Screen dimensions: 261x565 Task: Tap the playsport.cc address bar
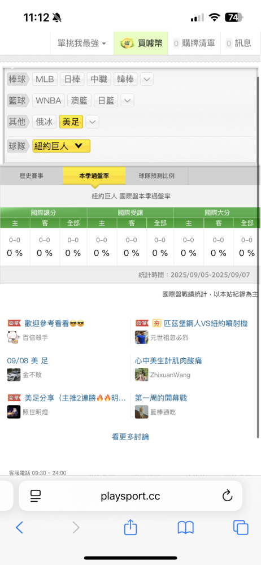tap(130, 496)
